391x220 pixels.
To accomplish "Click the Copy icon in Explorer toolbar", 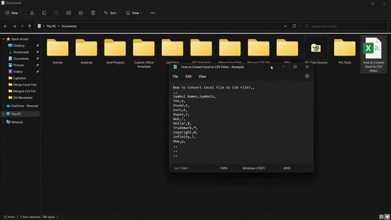I will (x=44, y=13).
